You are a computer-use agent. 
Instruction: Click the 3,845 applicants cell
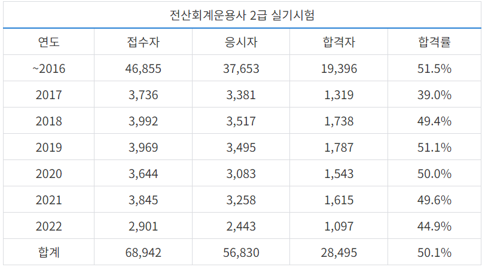[x=144, y=200]
